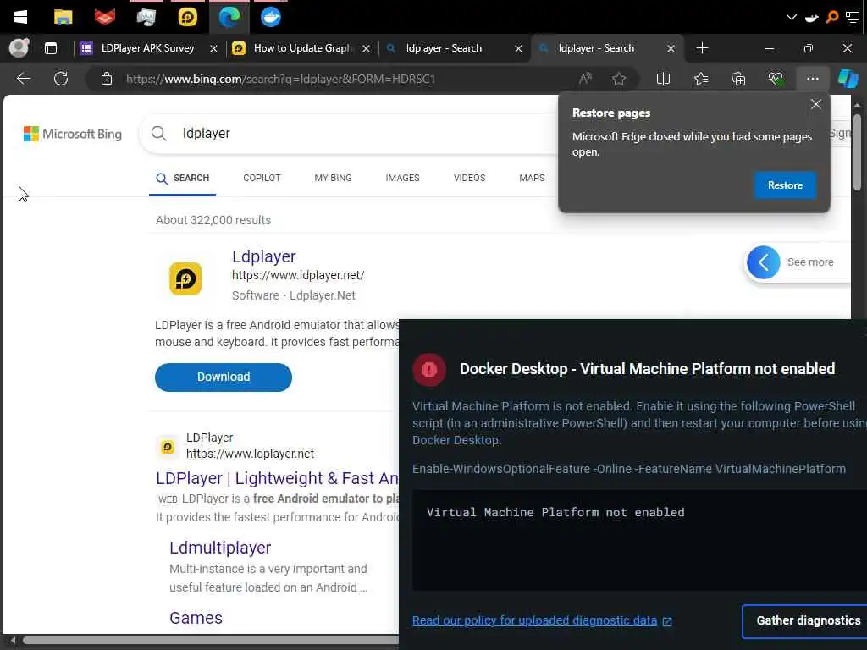Toggle split screen view
Viewport: 867px width, 650px height.
click(663, 79)
